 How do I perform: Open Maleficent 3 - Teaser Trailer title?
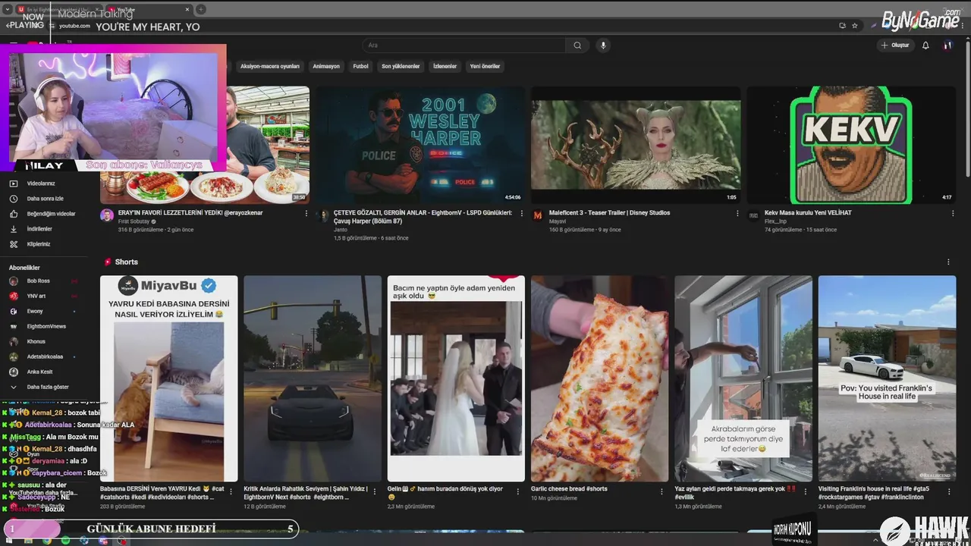(x=609, y=213)
